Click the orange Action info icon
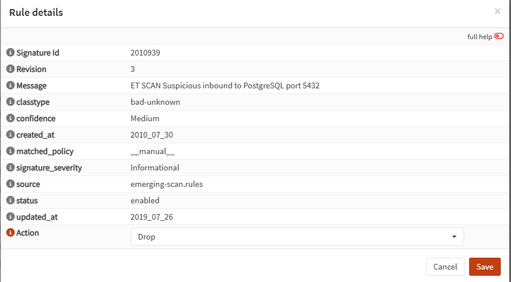This screenshot has height=282, width=511. [10, 233]
